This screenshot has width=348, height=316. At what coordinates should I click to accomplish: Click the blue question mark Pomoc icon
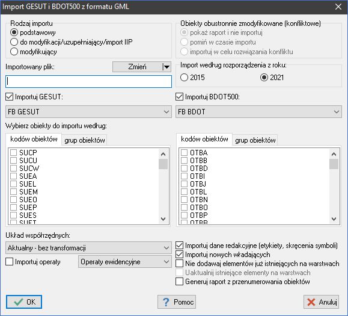[x=166, y=302]
